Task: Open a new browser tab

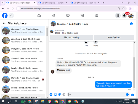Action: pyautogui.click(x=104, y=3)
